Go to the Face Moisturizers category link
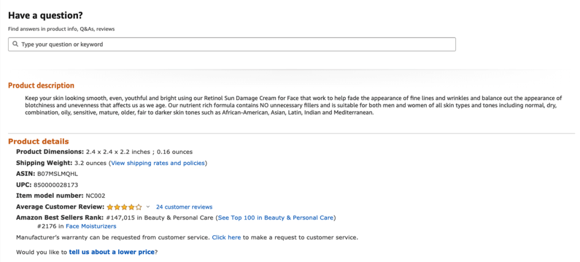 (91, 226)
